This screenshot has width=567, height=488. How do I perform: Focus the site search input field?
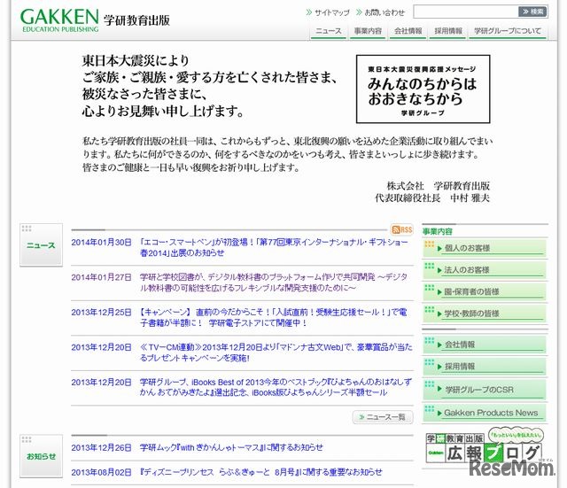tap(466, 12)
